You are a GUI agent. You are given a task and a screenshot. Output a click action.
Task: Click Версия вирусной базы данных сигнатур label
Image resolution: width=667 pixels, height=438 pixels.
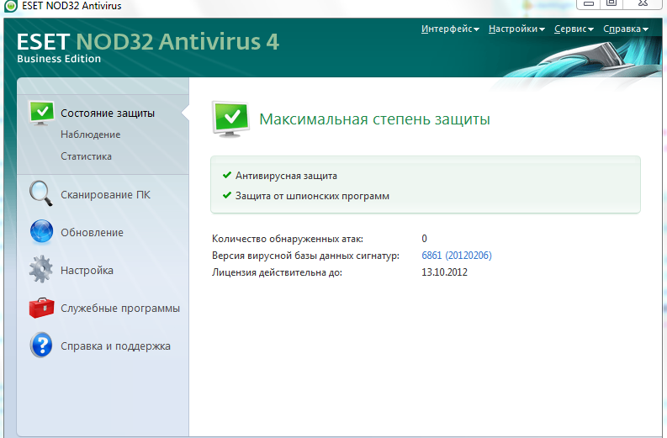pos(305,256)
